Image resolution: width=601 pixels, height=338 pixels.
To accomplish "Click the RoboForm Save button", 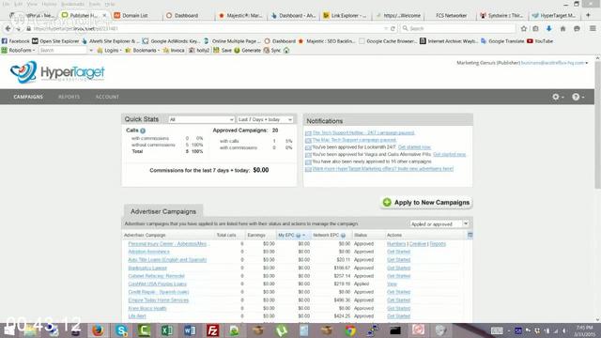I will (x=223, y=50).
